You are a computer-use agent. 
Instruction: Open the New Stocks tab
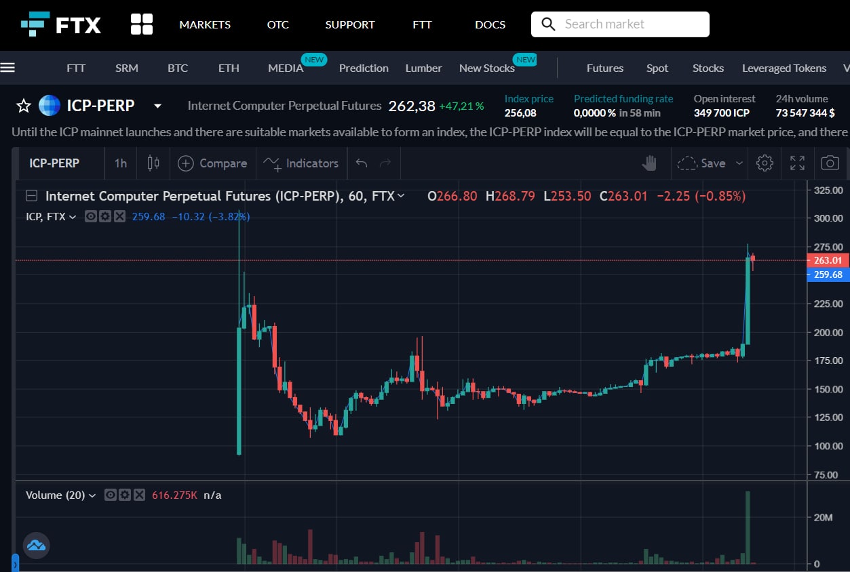(487, 68)
